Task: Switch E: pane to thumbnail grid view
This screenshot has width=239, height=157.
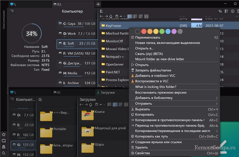Action: coord(146,16)
